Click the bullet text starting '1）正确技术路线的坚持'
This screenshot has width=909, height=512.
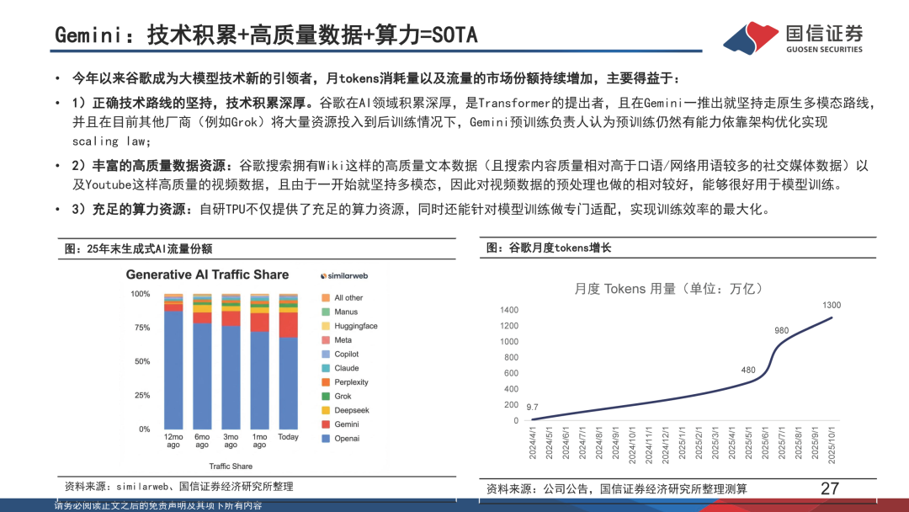(474, 122)
